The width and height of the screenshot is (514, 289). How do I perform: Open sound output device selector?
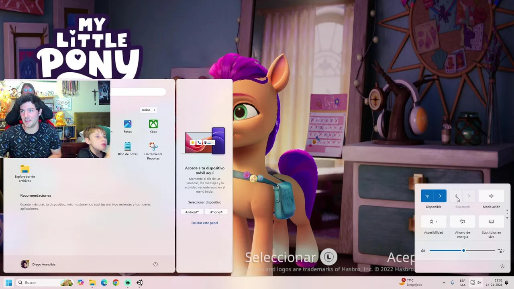click(501, 250)
